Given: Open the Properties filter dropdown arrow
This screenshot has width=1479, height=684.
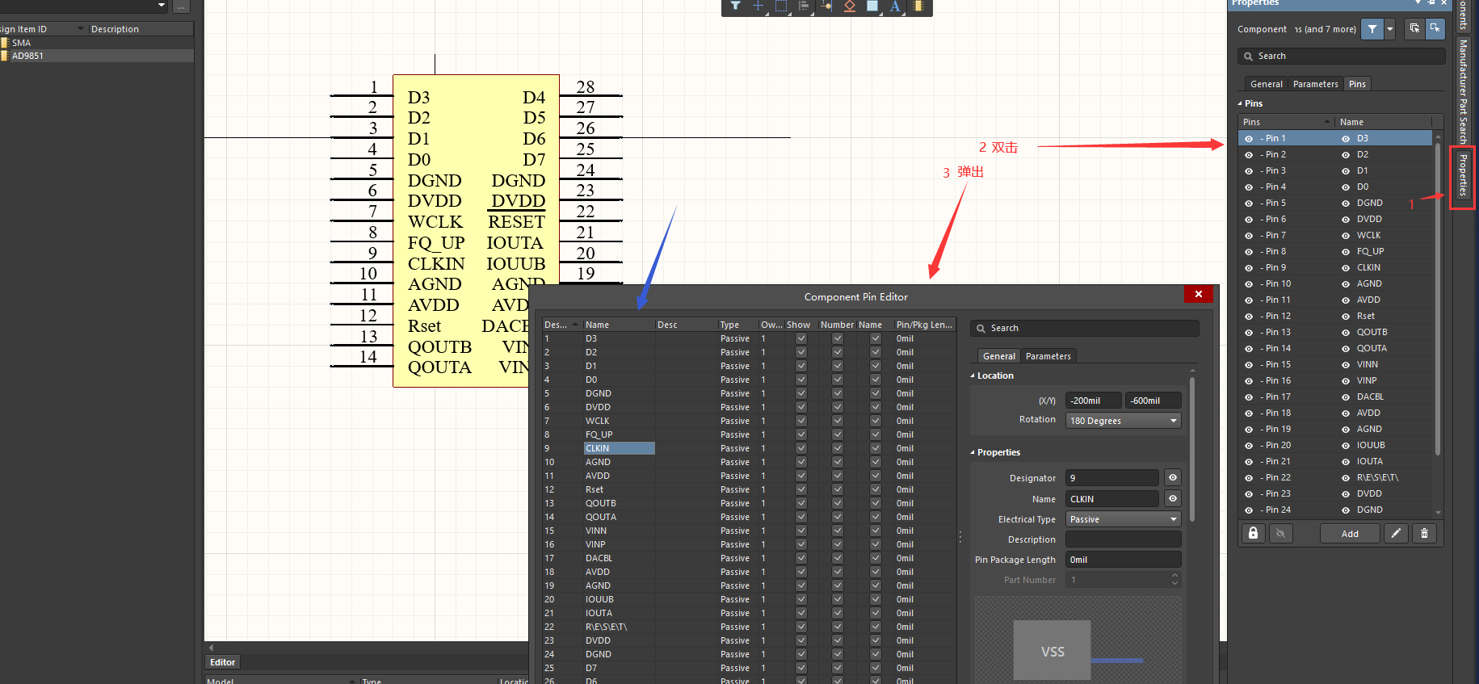Looking at the screenshot, I should [x=1389, y=29].
